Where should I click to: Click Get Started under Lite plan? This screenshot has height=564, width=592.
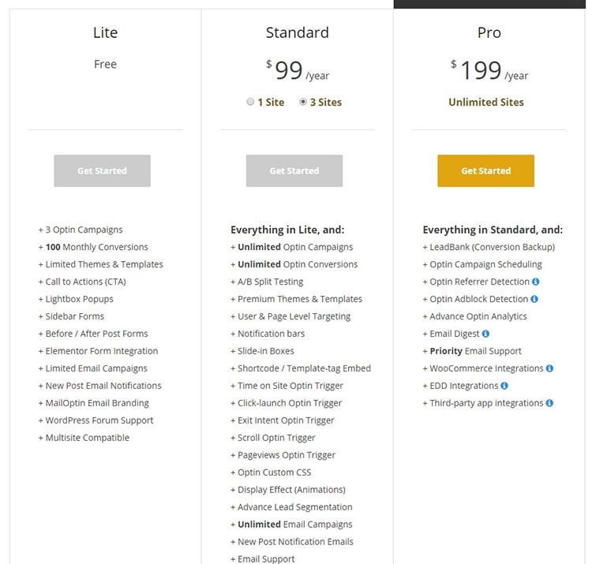point(102,170)
